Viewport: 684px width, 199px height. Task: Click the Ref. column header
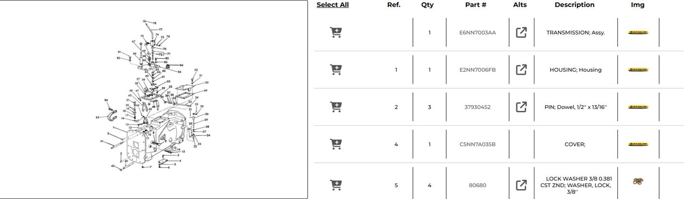[394, 5]
